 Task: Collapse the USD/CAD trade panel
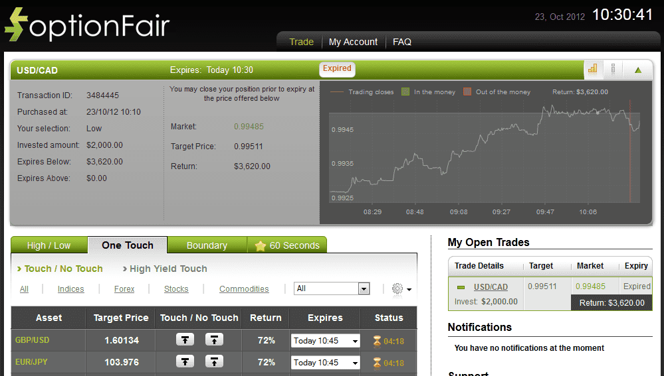click(x=637, y=70)
